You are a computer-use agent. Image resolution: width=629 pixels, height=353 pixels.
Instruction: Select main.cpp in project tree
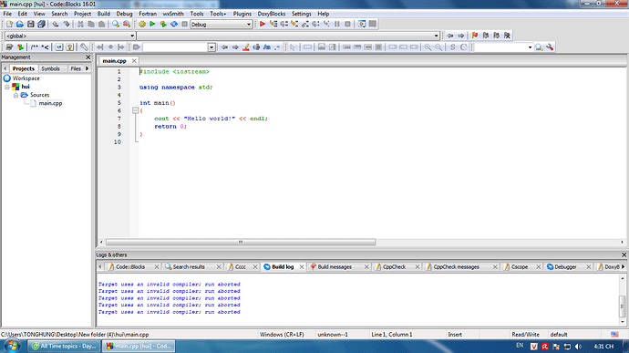(50, 103)
